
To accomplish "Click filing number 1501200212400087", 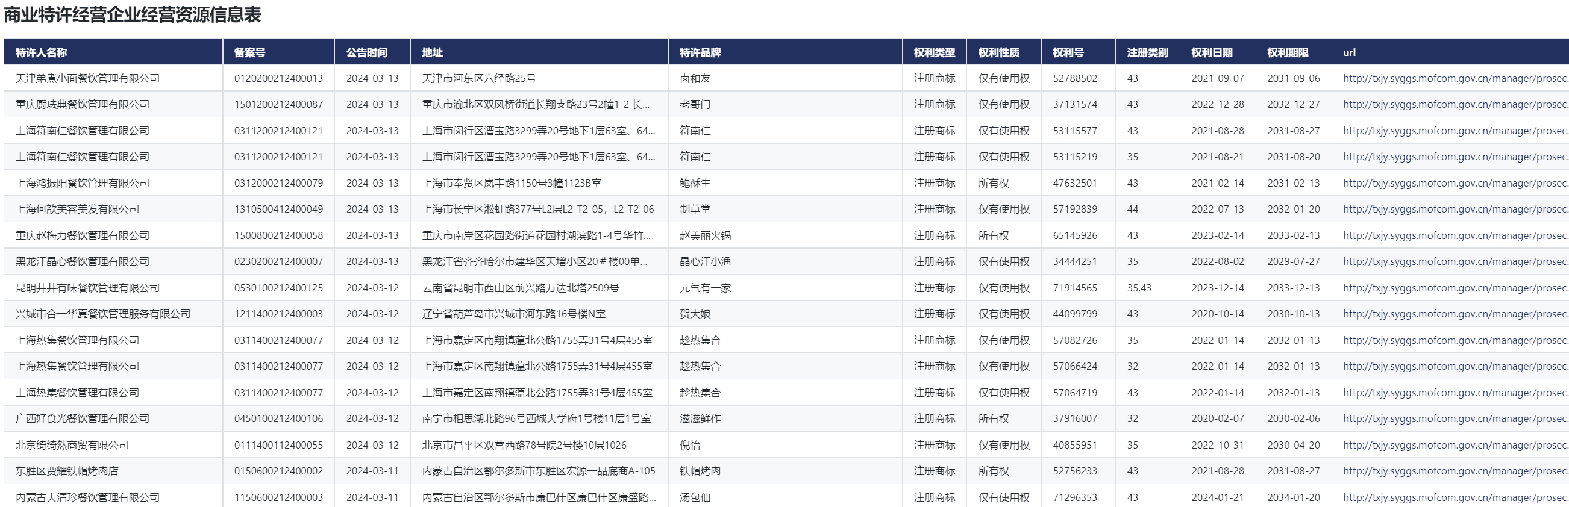I will (278, 105).
